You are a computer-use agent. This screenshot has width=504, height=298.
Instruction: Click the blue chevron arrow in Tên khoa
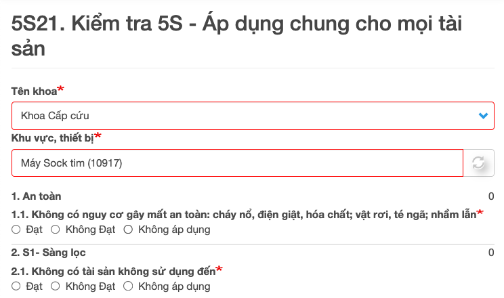tap(483, 116)
